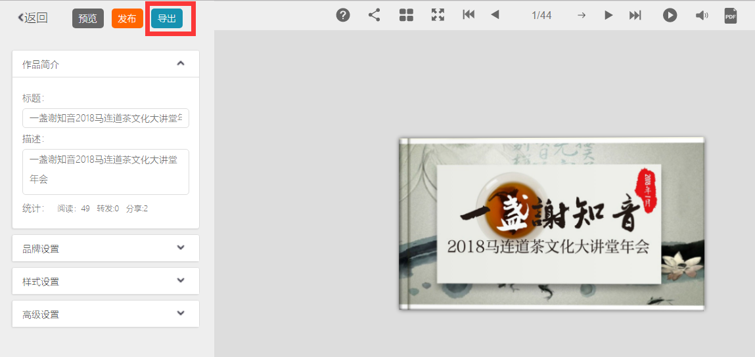Viewport: 755px width, 357px height.
Task: Go to next page arrow
Action: click(x=608, y=15)
